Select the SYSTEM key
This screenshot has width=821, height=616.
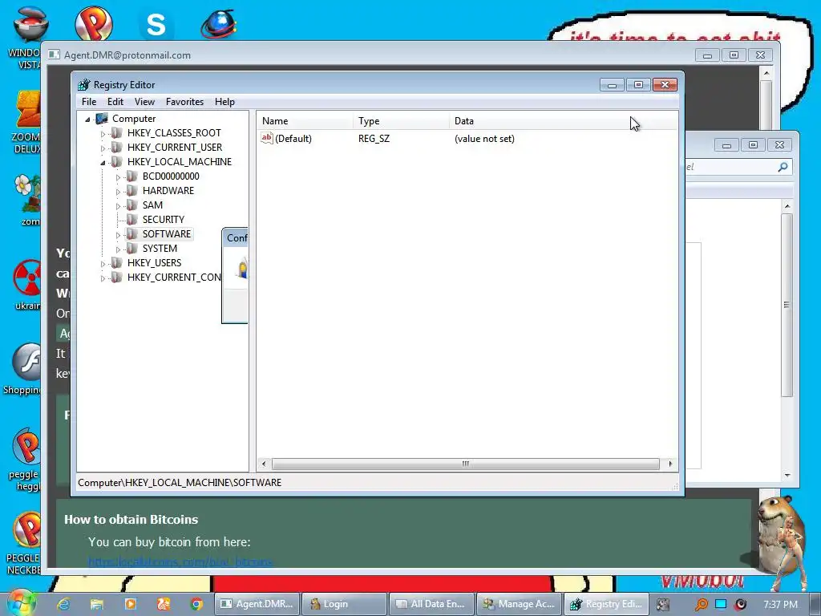coord(160,249)
